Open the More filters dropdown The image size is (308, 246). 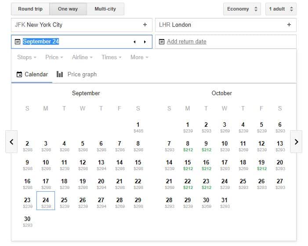(139, 57)
